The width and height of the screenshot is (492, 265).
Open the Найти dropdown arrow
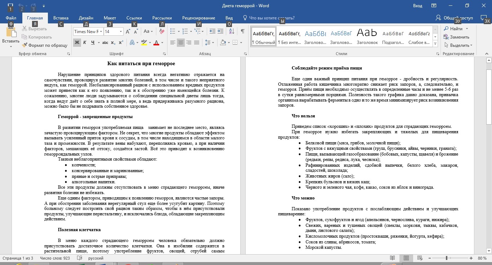467,29
